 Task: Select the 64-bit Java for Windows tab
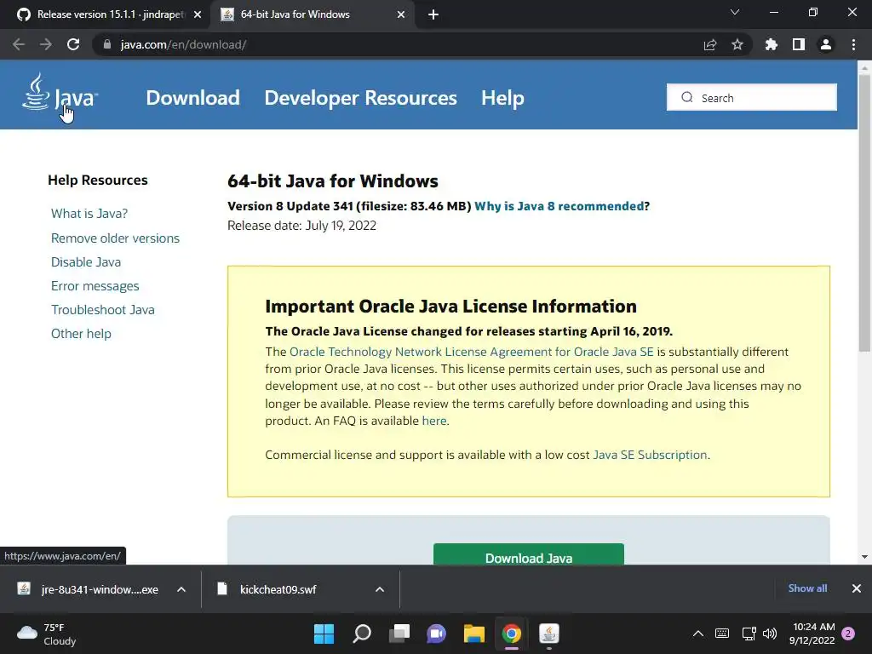point(312,14)
